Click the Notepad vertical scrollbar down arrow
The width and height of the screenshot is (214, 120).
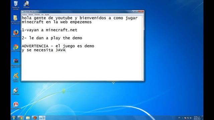point(142,79)
